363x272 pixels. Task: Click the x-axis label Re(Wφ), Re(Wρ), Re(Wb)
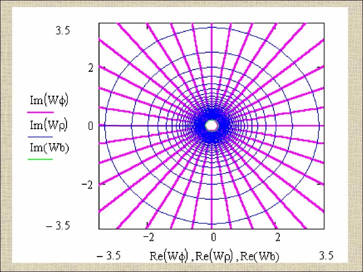(x=214, y=256)
